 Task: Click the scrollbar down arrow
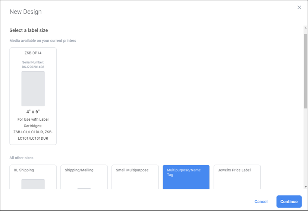[x=305, y=187]
